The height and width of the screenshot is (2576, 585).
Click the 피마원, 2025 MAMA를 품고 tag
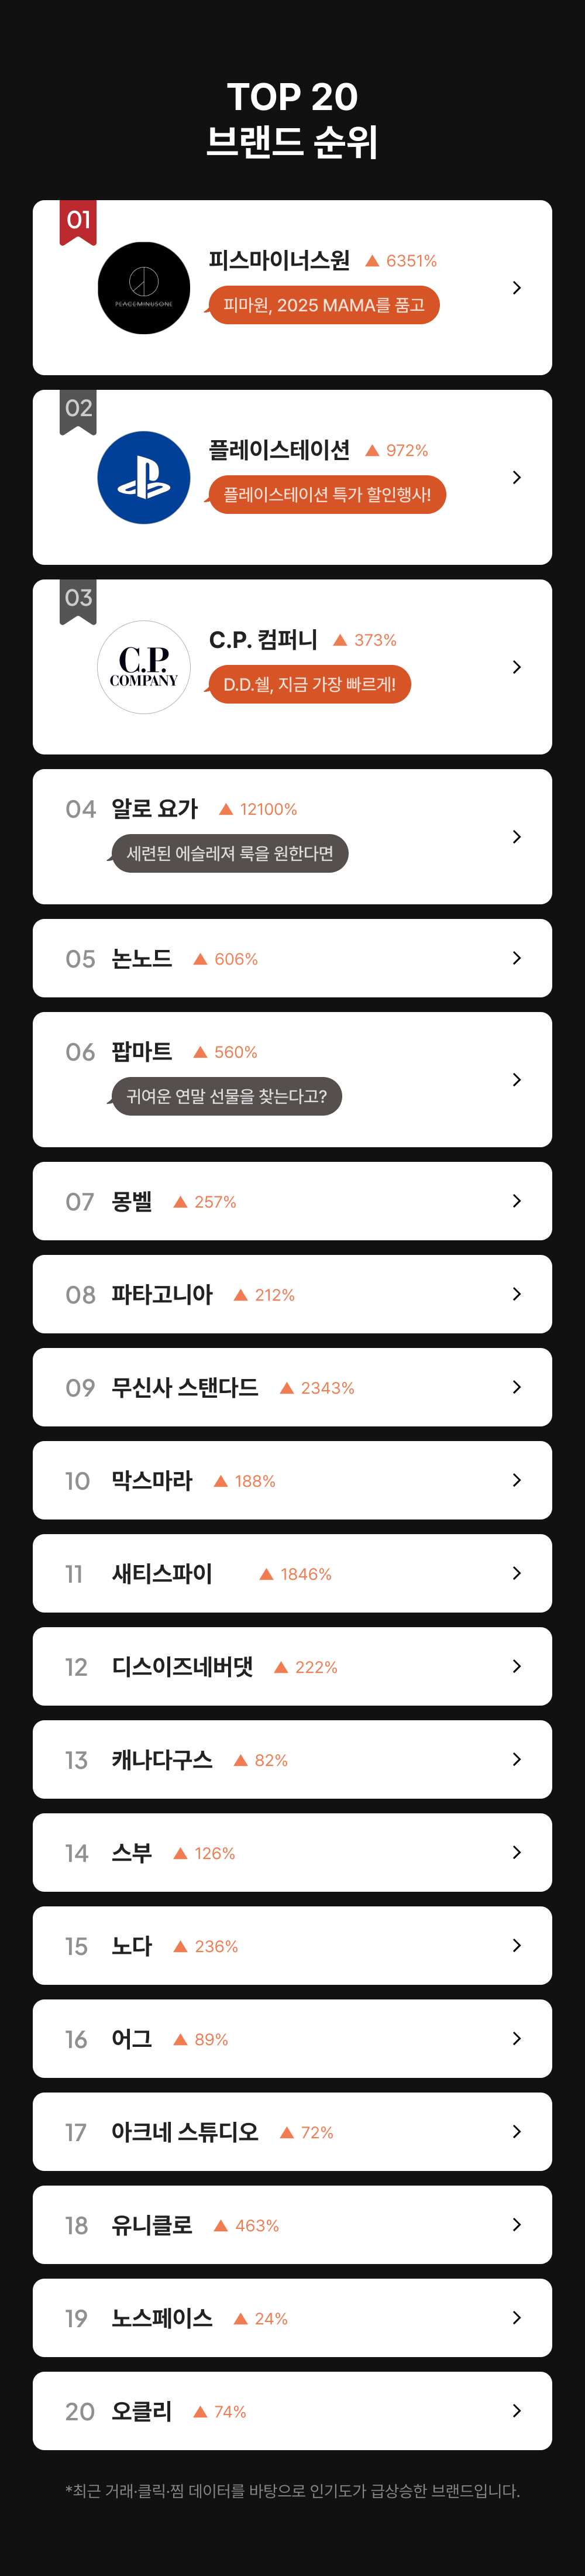coord(324,305)
